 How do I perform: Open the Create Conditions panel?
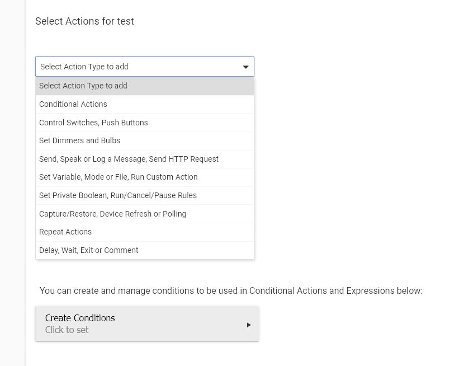[x=147, y=323]
